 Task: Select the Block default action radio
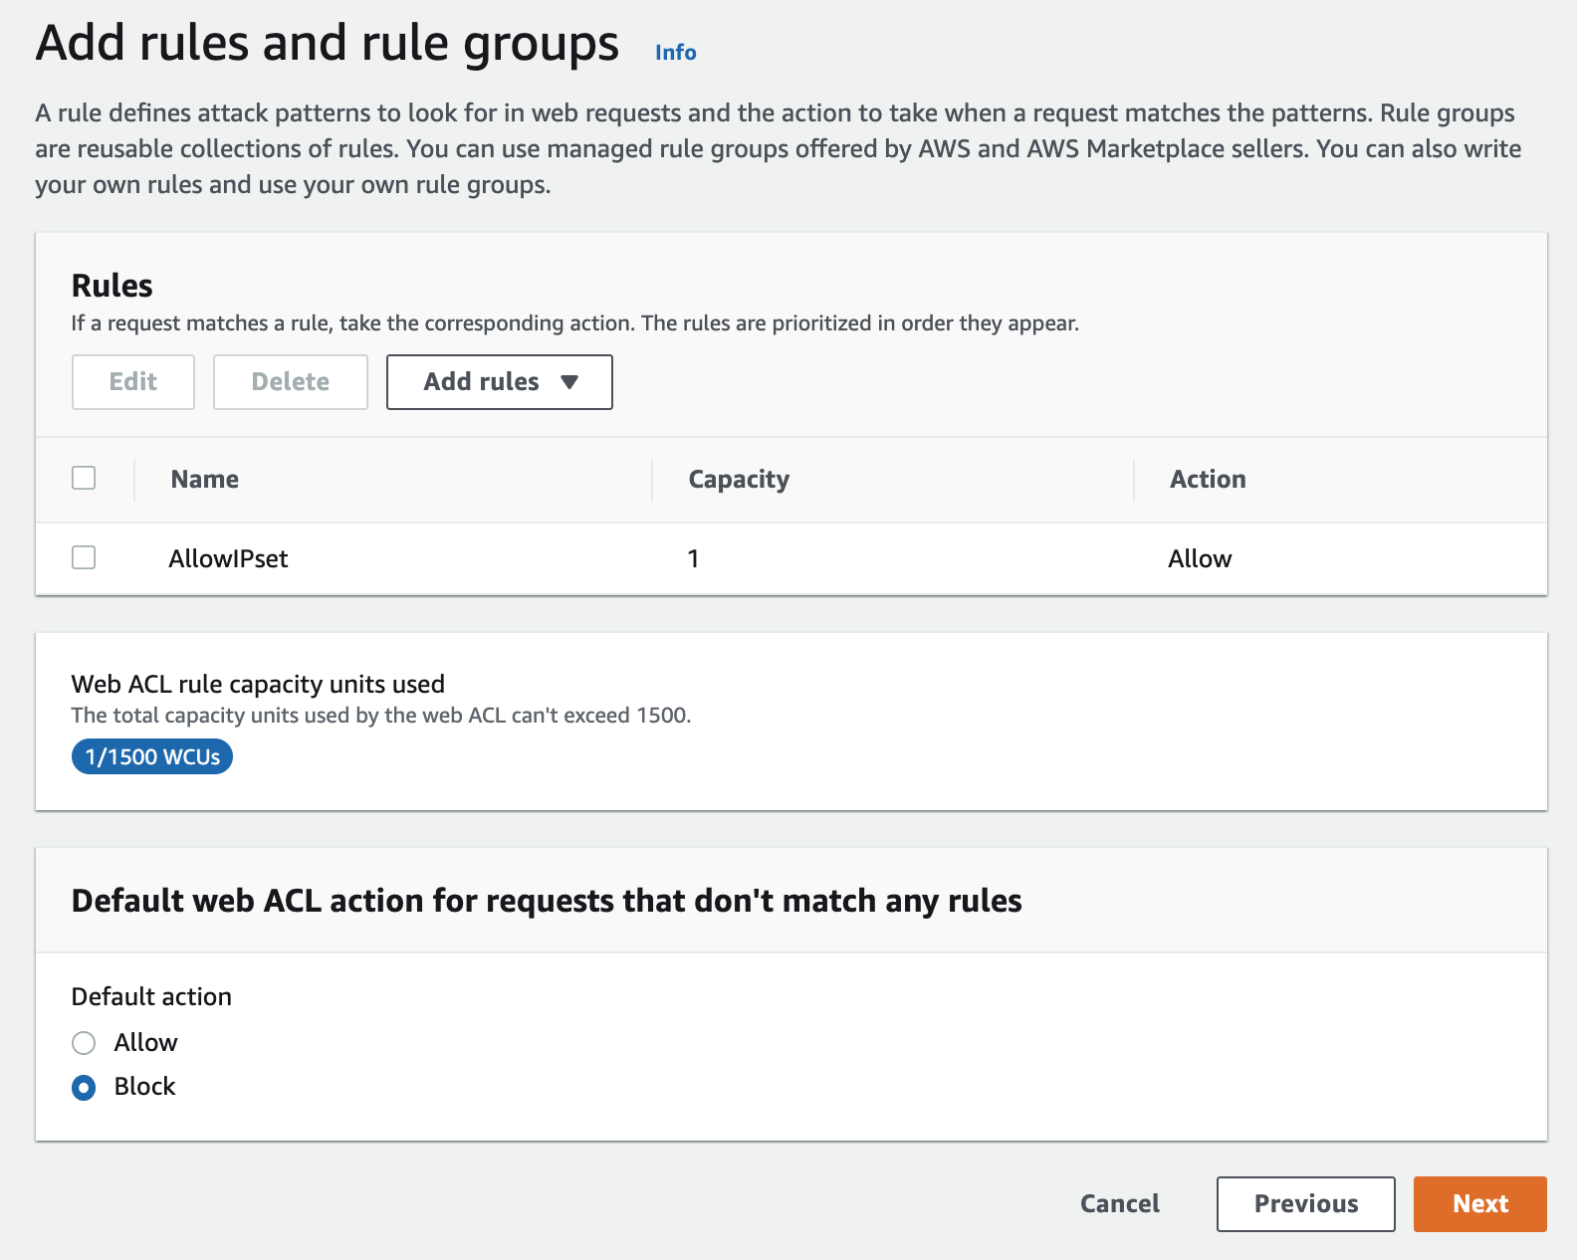click(x=84, y=1088)
